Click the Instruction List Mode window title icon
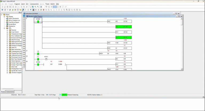This screenshot has height=111, width=205. pos(24,13)
